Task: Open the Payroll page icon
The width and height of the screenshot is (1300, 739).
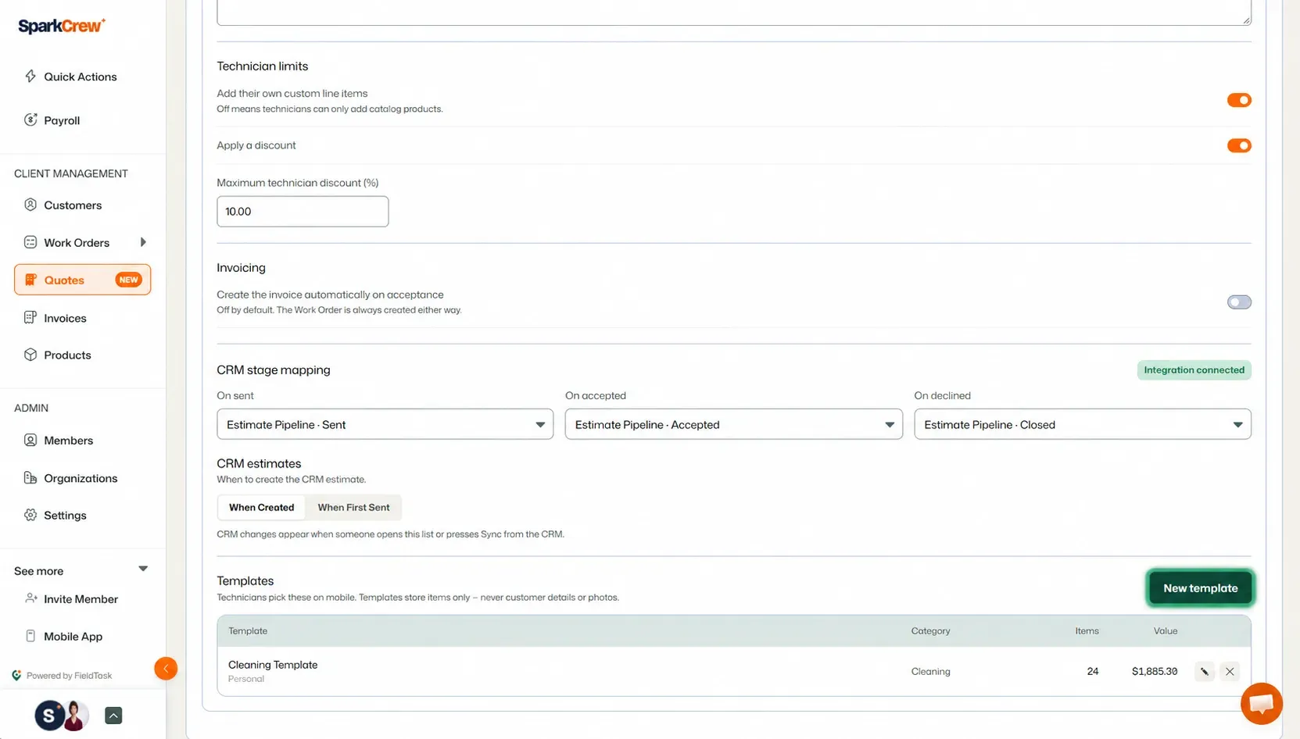Action: click(x=30, y=120)
